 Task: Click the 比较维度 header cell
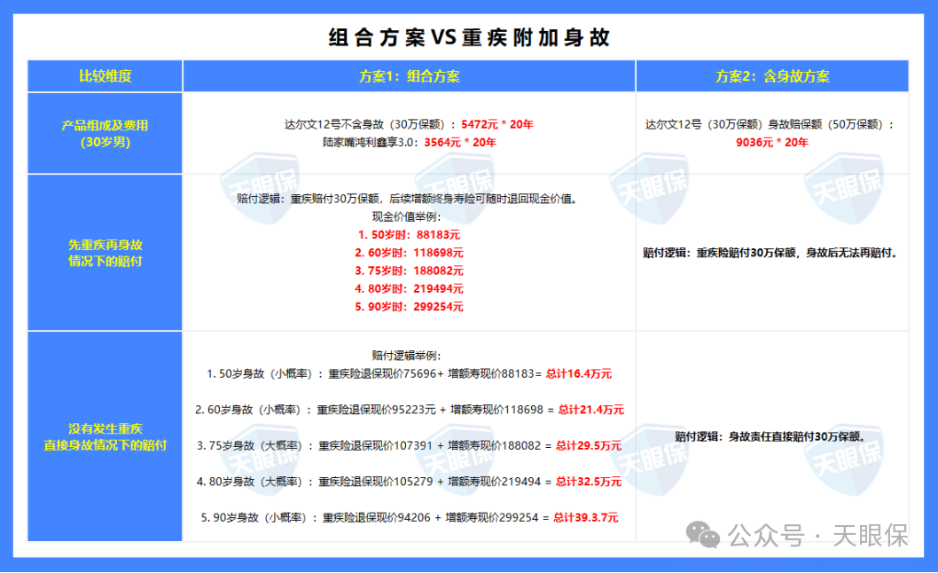coord(105,76)
